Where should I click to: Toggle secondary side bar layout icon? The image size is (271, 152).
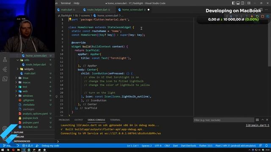click(x=243, y=3)
